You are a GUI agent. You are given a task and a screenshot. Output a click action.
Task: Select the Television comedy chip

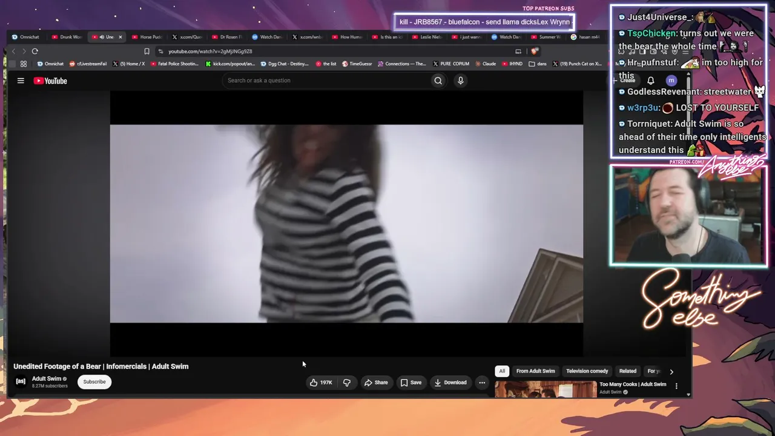587,371
